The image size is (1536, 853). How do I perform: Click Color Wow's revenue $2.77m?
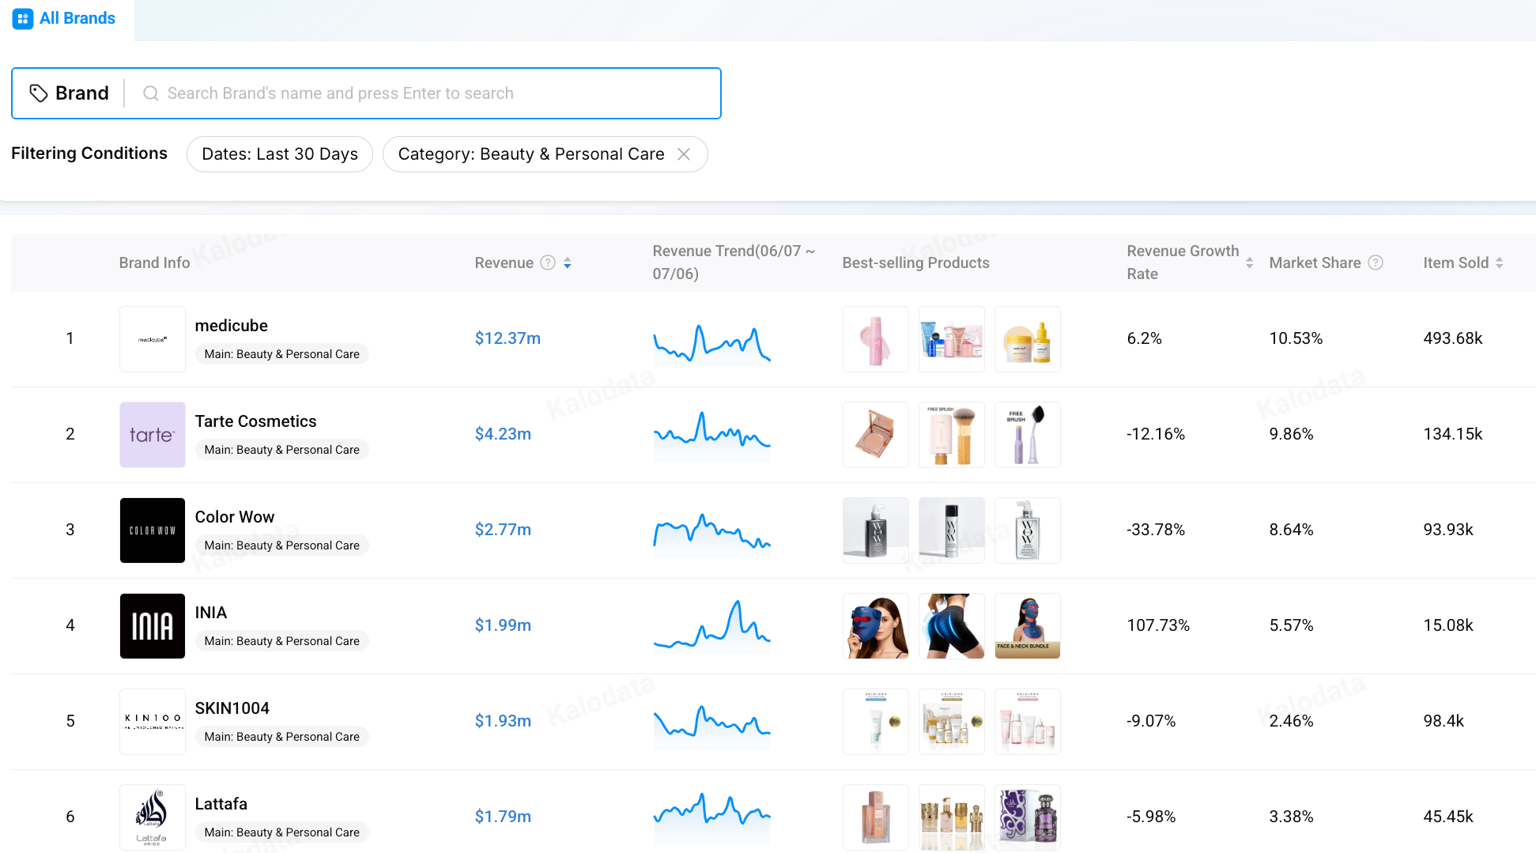pyautogui.click(x=503, y=530)
